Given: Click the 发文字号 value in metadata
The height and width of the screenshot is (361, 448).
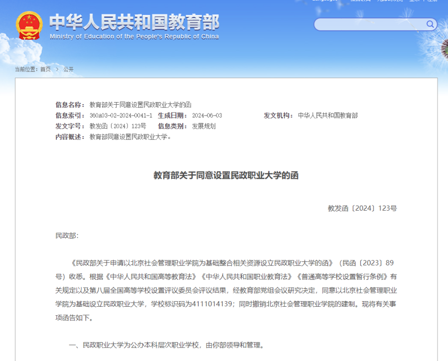Looking at the screenshot, I should tap(118, 126).
